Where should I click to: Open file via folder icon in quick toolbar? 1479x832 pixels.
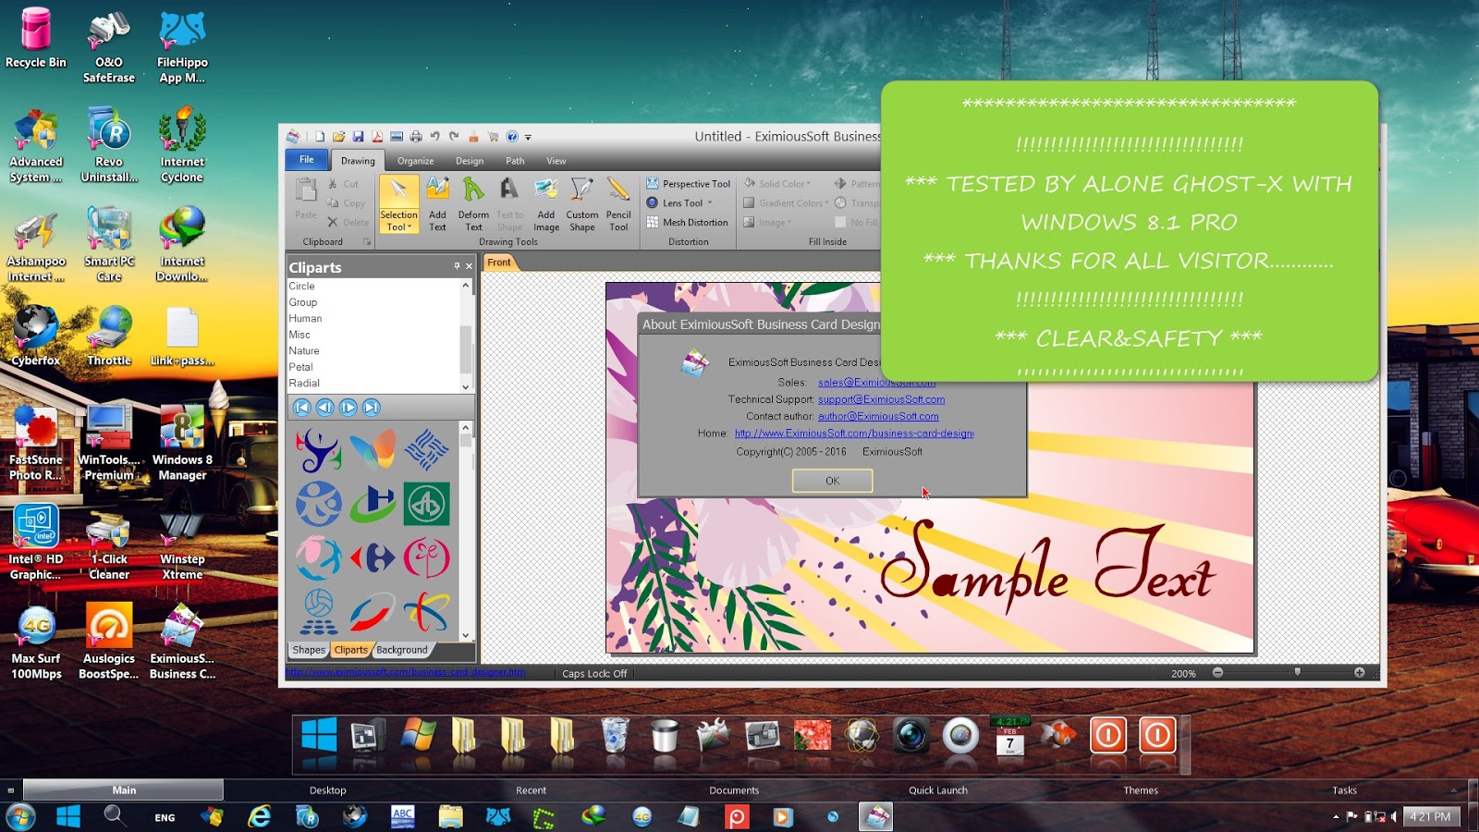click(339, 137)
